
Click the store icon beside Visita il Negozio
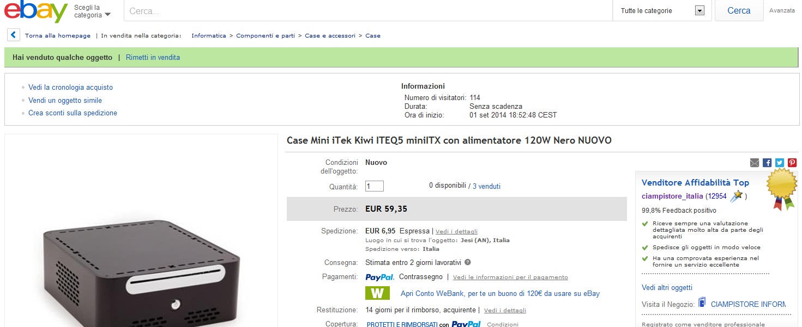click(x=702, y=304)
